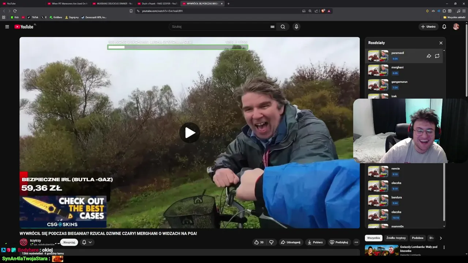Click the Wesprzyj join button
This screenshot has width=468, height=263.
tap(69, 242)
